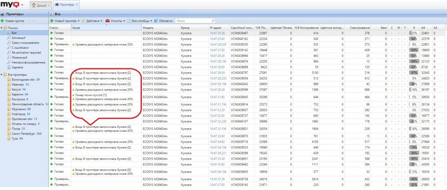Click the Орловская обл folder icon

[x=9, y=119]
